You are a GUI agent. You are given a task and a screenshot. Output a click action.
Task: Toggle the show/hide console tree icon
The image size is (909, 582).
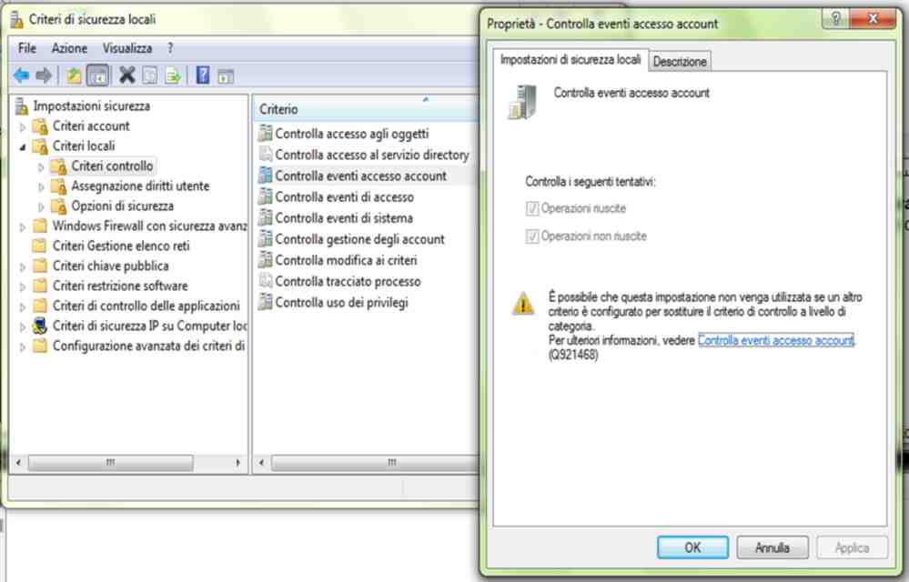coord(98,75)
